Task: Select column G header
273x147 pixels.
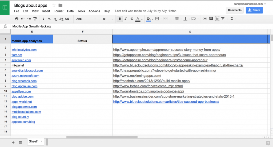Action: point(190,32)
